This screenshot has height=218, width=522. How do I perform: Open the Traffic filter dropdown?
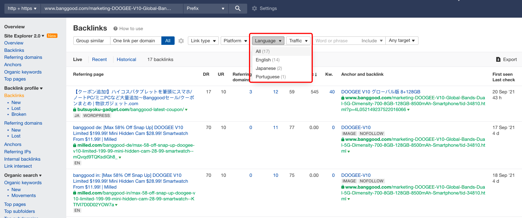tap(298, 41)
